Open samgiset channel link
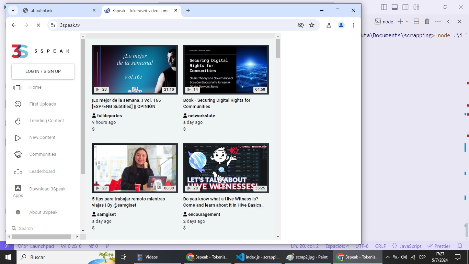Viewport: 469px width, 264px height. coord(106,214)
